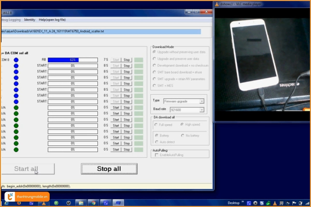
Task: Click Stop on the 62% progress row
Action: 127,60
